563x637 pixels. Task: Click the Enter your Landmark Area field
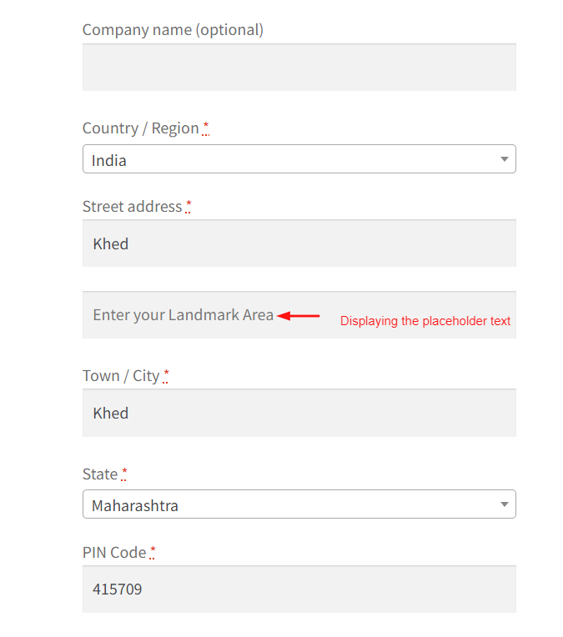[299, 315]
